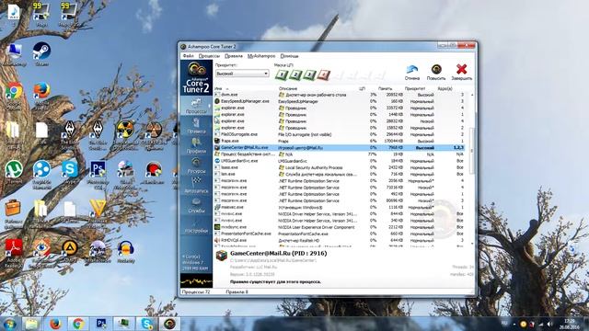Screen dimensions: 589x331
Task: Select the dwm.exe process row
Action: [x=340, y=95]
